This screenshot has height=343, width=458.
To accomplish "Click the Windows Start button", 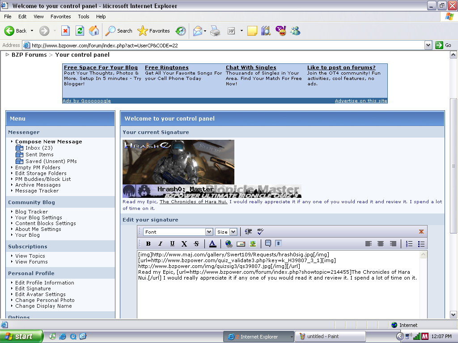I will click(21, 336).
